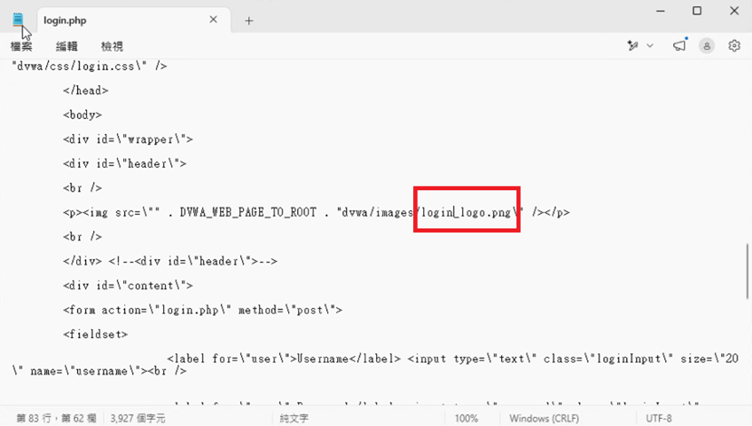Click the Notepad app icon
Image resolution: width=752 pixels, height=426 pixels.
click(18, 20)
